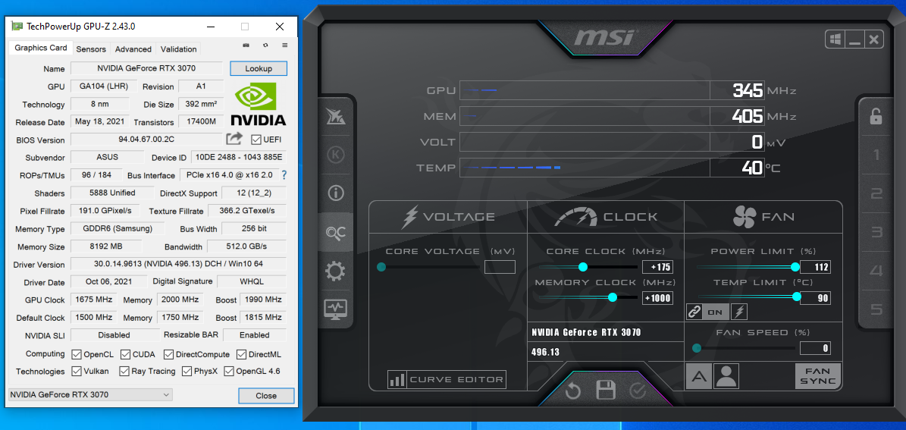The height and width of the screenshot is (430, 906).
Task: Unlock profile lock icon in Afterburner
Action: tap(876, 116)
